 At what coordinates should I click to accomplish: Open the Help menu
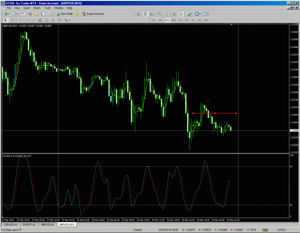tap(70, 8)
